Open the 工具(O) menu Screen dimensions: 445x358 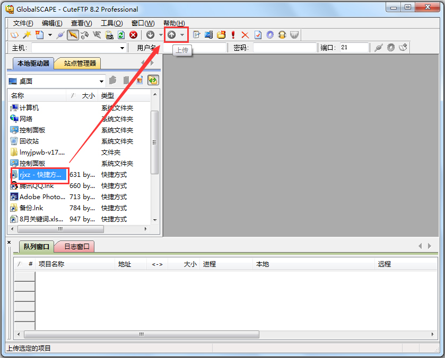pos(111,23)
